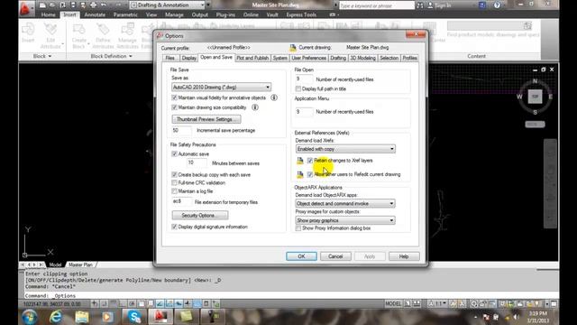
Task: Click the Undo arrow in quick access toolbar
Action: pos(104,5)
